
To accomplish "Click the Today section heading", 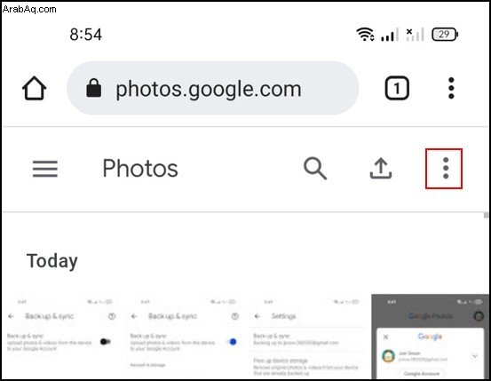I will [52, 261].
